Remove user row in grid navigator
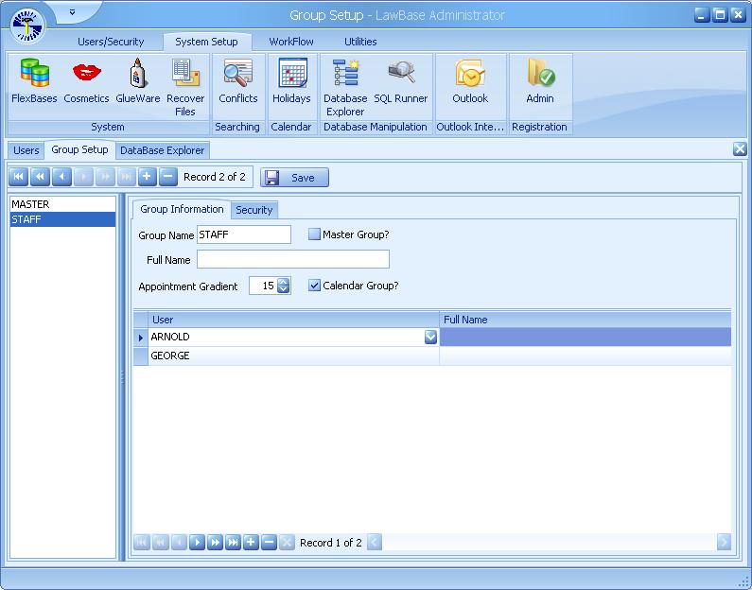Viewport: 752px width, 590px height. click(269, 543)
